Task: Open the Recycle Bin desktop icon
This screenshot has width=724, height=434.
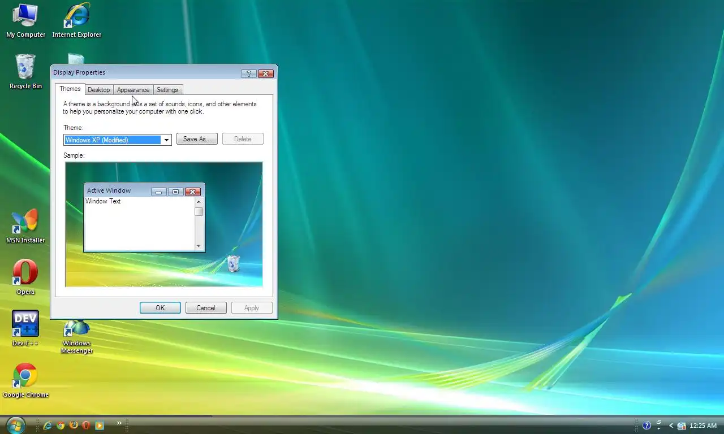Action: pyautogui.click(x=25, y=72)
